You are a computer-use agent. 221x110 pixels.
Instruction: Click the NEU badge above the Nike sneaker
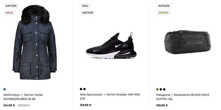coord(85,6)
